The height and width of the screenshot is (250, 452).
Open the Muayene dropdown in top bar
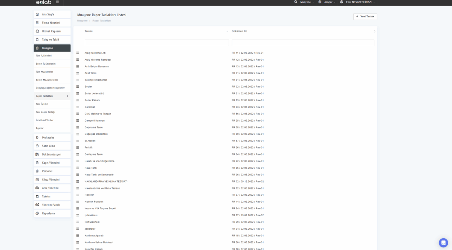point(307,2)
